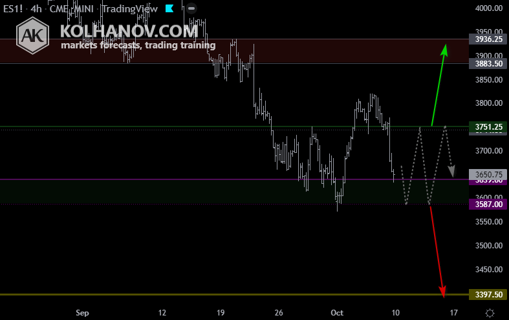This screenshot has height=320, width=509.
Task: Select the 3883.50 price label
Action: pyautogui.click(x=488, y=63)
